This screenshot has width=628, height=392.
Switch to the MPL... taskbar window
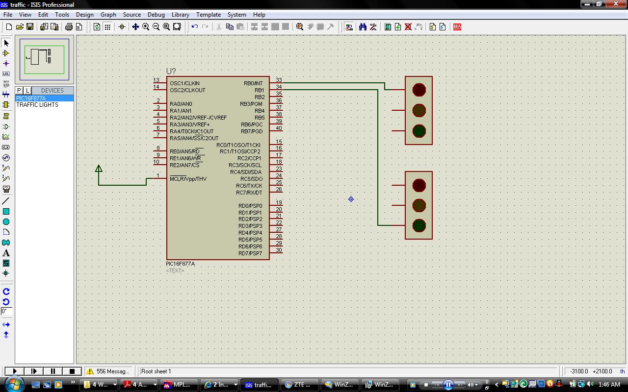(180, 385)
